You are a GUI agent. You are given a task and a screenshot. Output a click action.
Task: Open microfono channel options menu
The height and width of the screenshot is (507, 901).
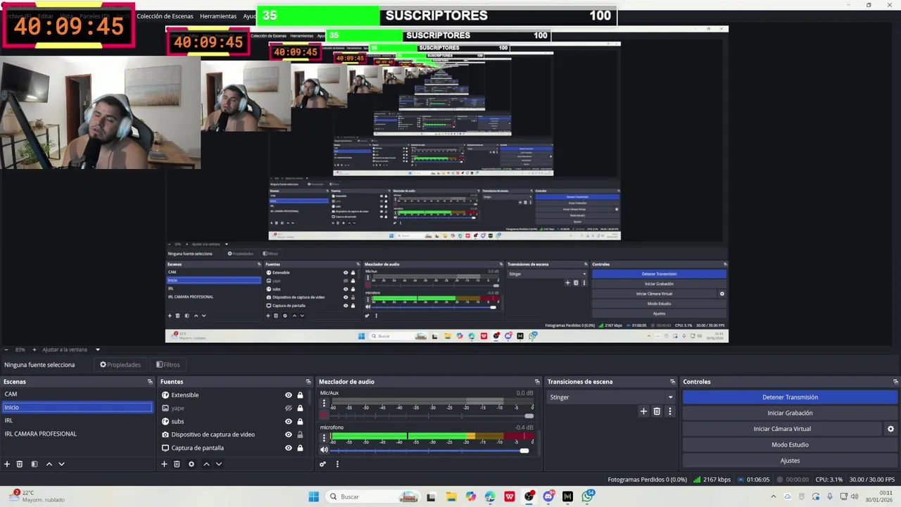coord(324,438)
